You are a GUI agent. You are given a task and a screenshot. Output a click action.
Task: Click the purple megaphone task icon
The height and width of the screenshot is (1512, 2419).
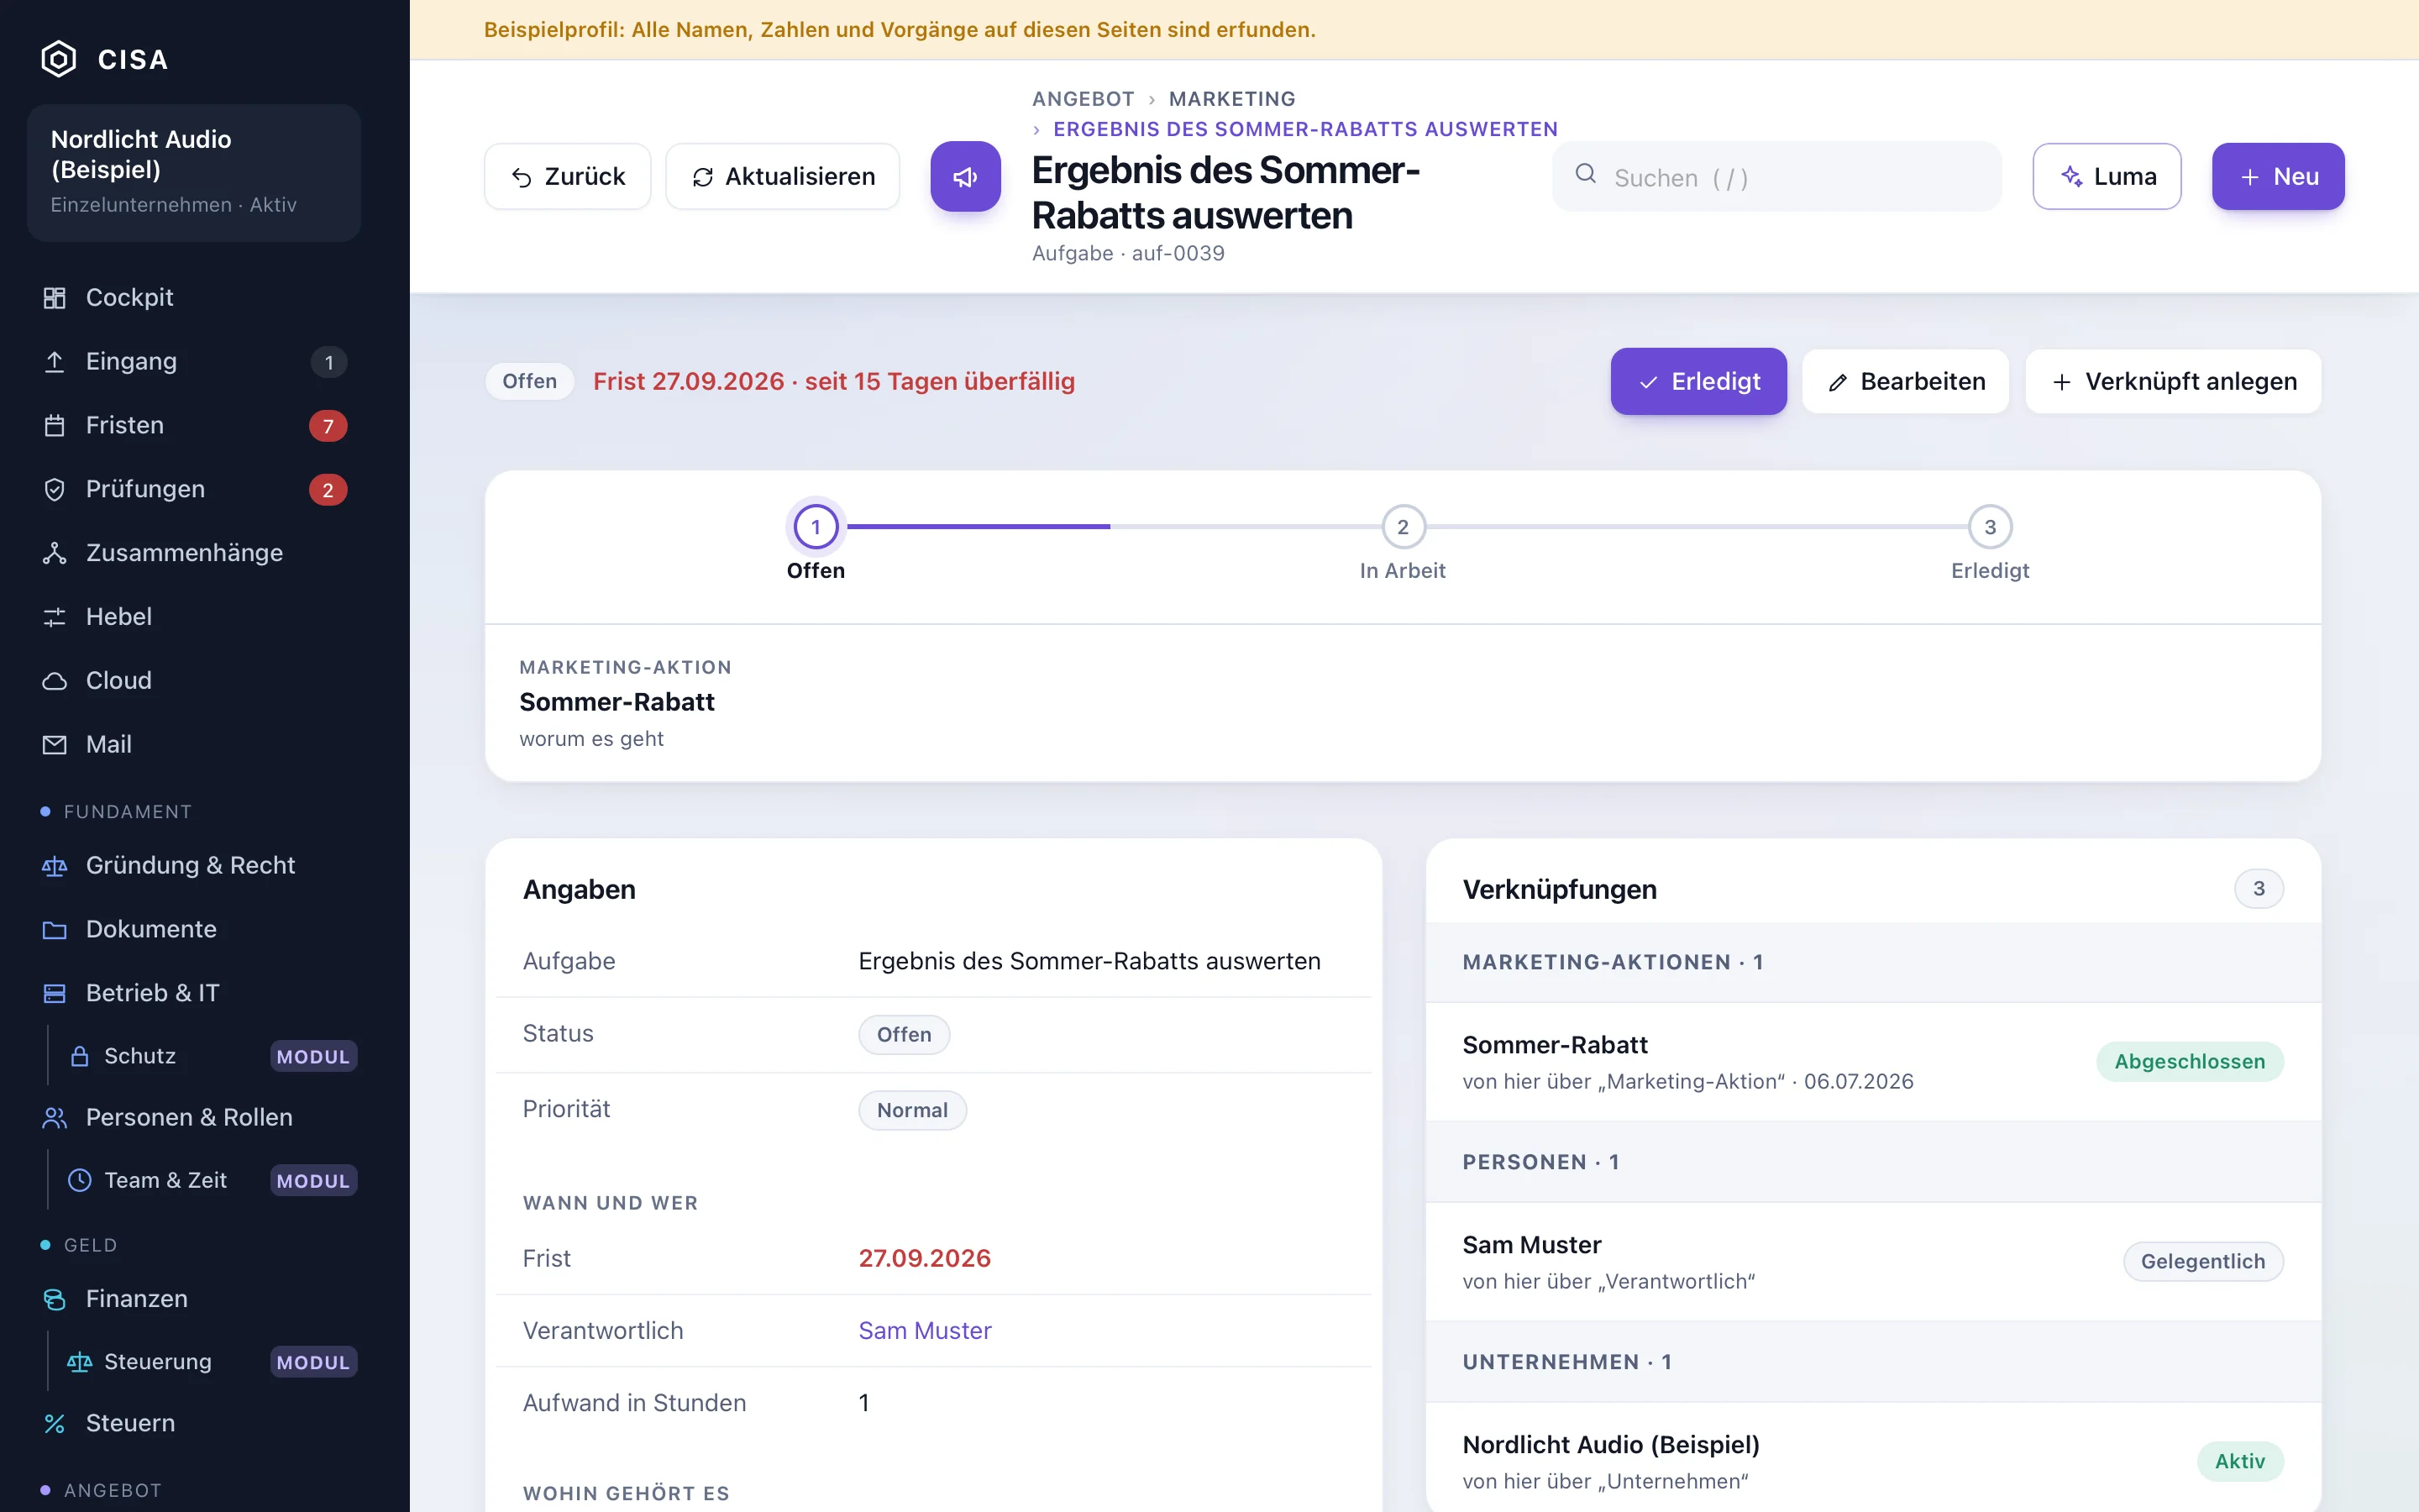click(966, 176)
